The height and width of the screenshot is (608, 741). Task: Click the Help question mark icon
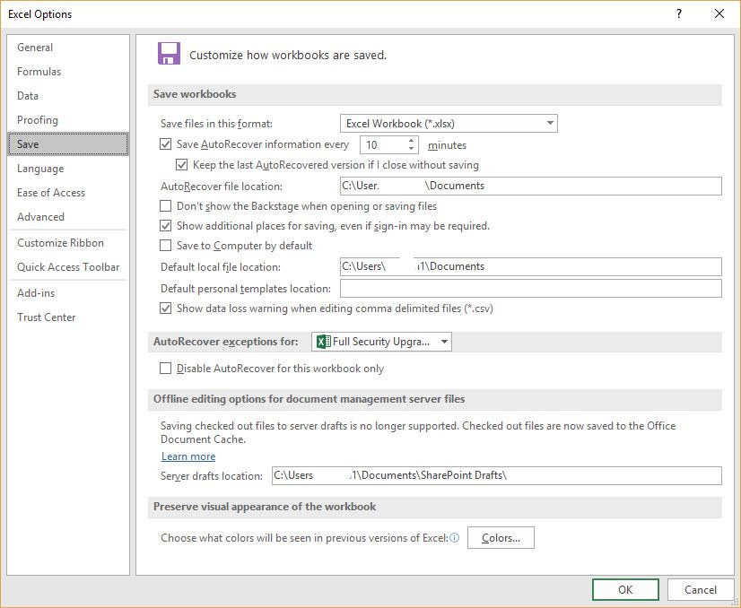[678, 13]
